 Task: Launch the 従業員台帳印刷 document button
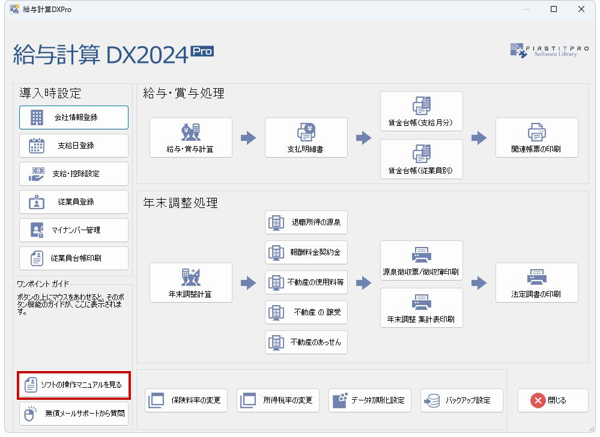coord(73,258)
